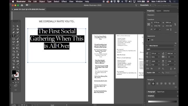Toggle constrain width and height proportions
The image size is (188, 106).
click(x=175, y=24)
